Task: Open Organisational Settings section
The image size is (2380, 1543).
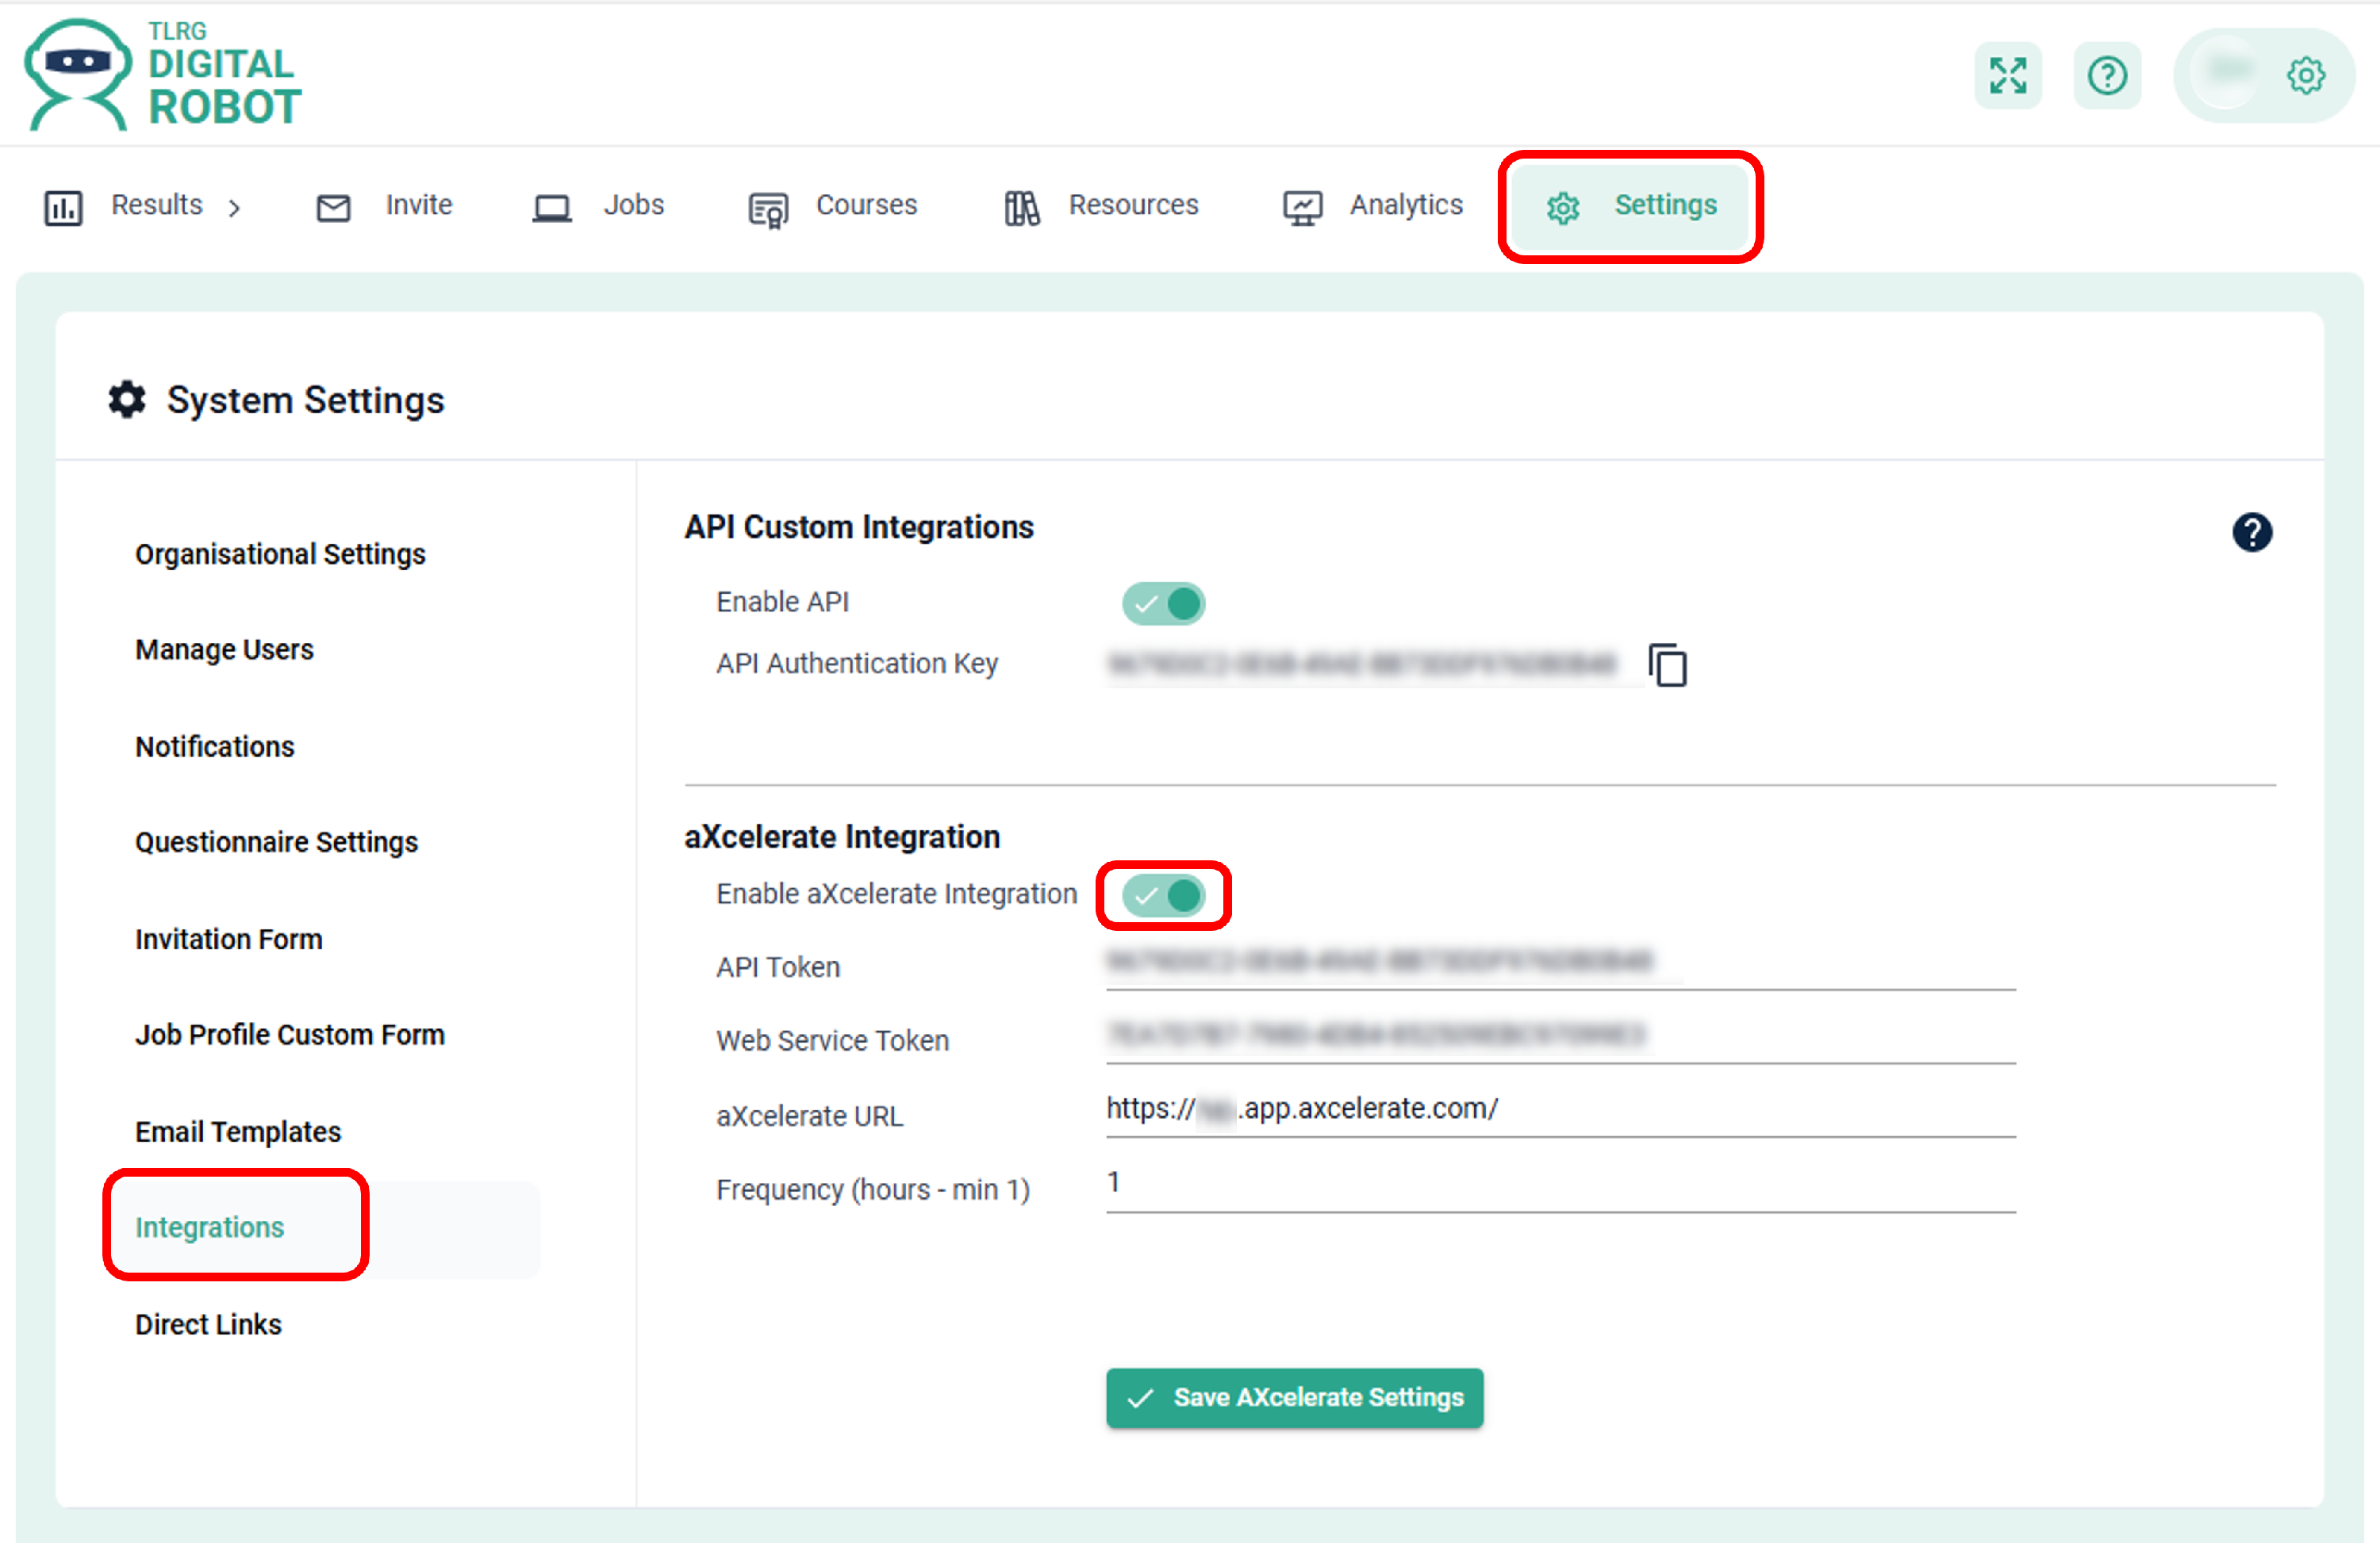Action: 280,553
